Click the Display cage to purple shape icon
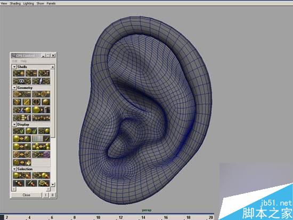The width and height of the screenshot is (293, 220). pyautogui.click(x=41, y=154)
